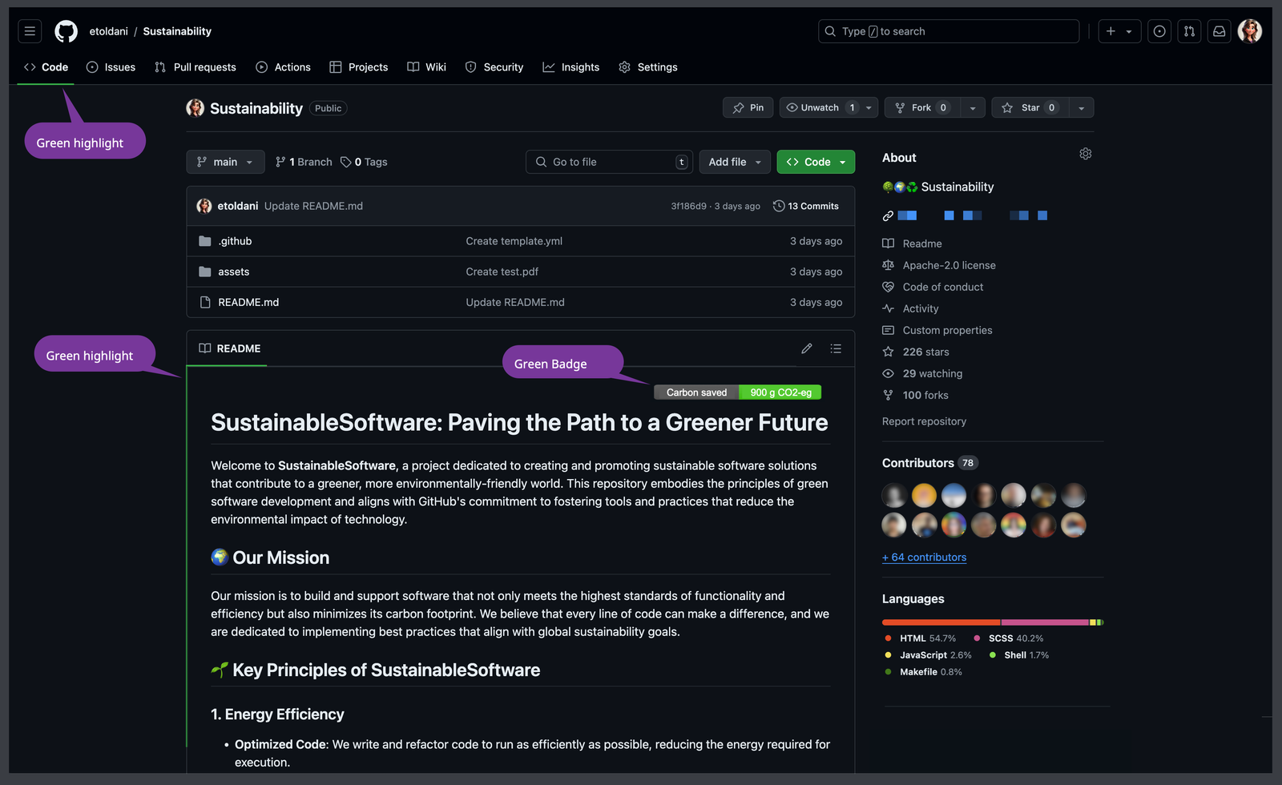Edit README using the pencil icon
This screenshot has height=785, width=1282.
tap(806, 348)
